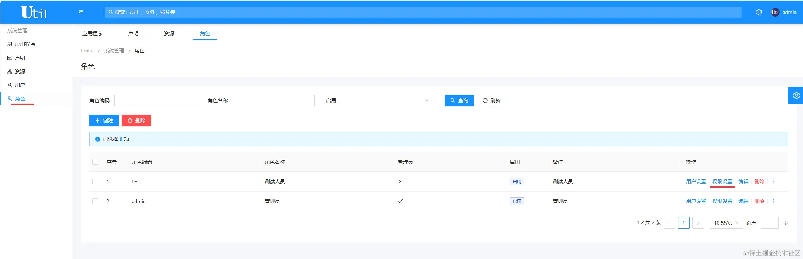Open the header settings gear icon
Image resolution: width=803 pixels, height=259 pixels.
pos(759,12)
